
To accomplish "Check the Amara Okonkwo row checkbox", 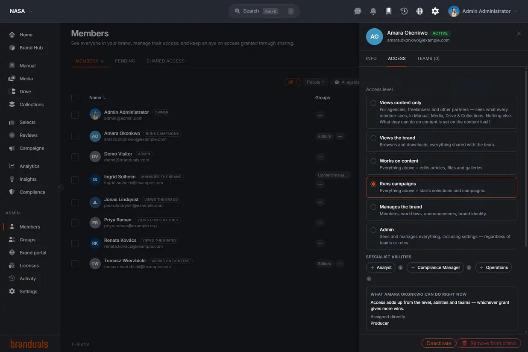I will [75, 136].
